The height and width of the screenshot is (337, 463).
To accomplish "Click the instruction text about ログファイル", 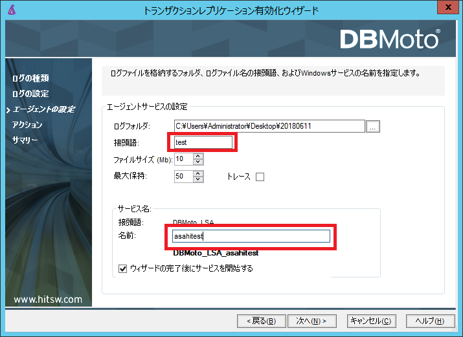I will [x=265, y=73].
